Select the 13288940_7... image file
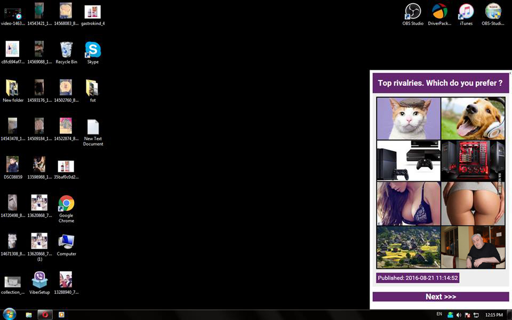The image size is (512, 320). pyautogui.click(x=66, y=283)
